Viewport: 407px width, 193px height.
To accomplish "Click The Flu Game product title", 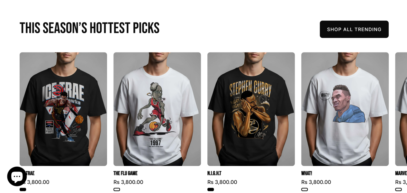I will [125, 173].
